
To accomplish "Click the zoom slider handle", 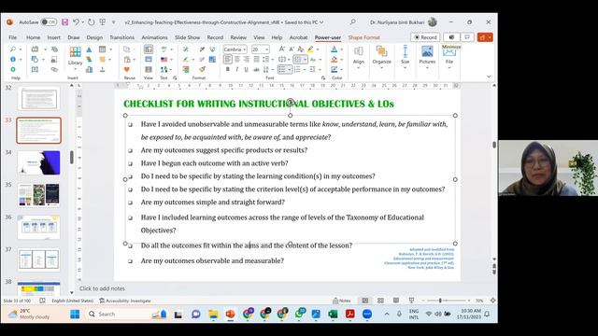I will [x=440, y=301].
